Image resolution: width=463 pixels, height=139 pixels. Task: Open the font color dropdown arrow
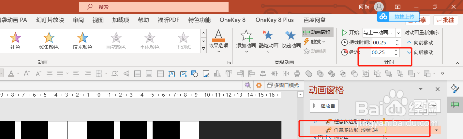18,74
